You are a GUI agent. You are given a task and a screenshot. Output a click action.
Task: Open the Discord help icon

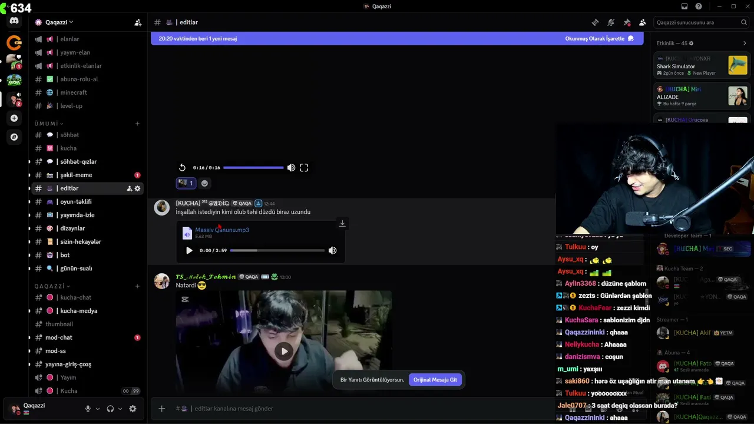tap(699, 6)
